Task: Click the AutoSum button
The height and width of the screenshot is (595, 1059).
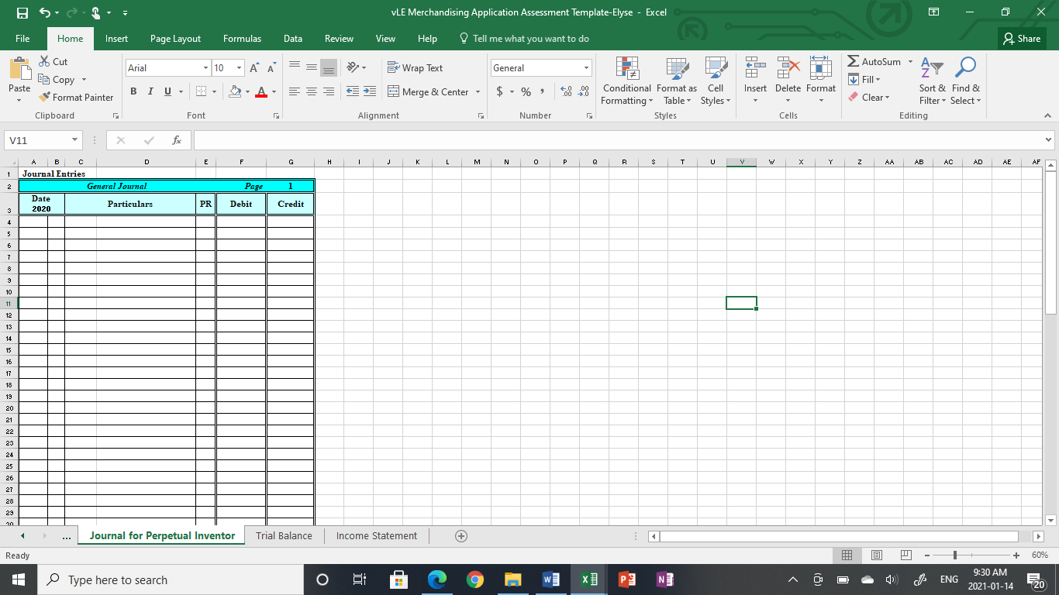Action: [875, 61]
